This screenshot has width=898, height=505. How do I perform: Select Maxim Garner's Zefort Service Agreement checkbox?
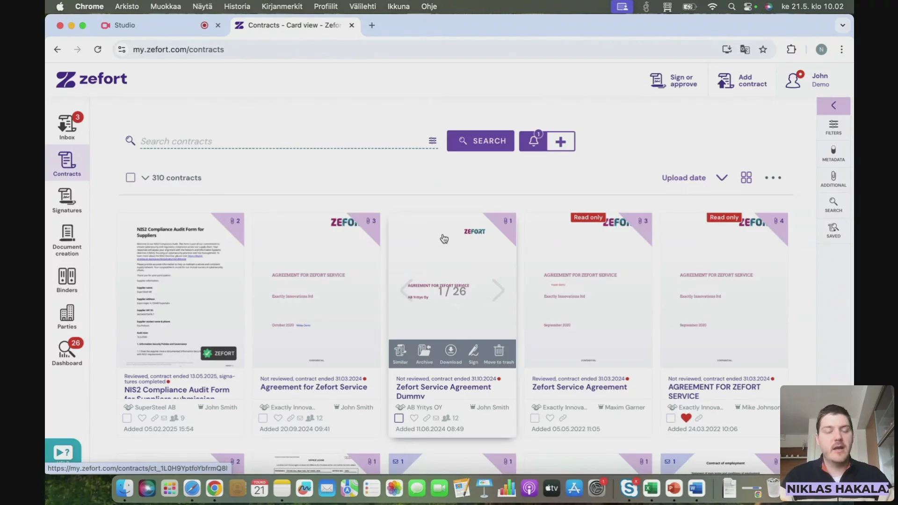pyautogui.click(x=535, y=418)
